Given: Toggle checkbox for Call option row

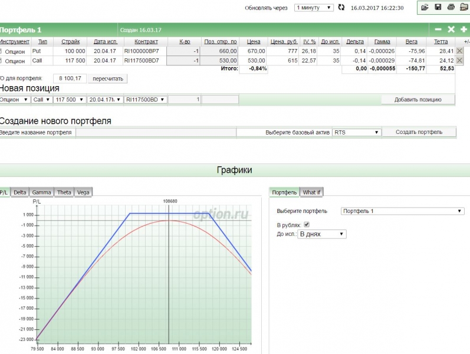Looking at the screenshot, I should (x=1, y=61).
